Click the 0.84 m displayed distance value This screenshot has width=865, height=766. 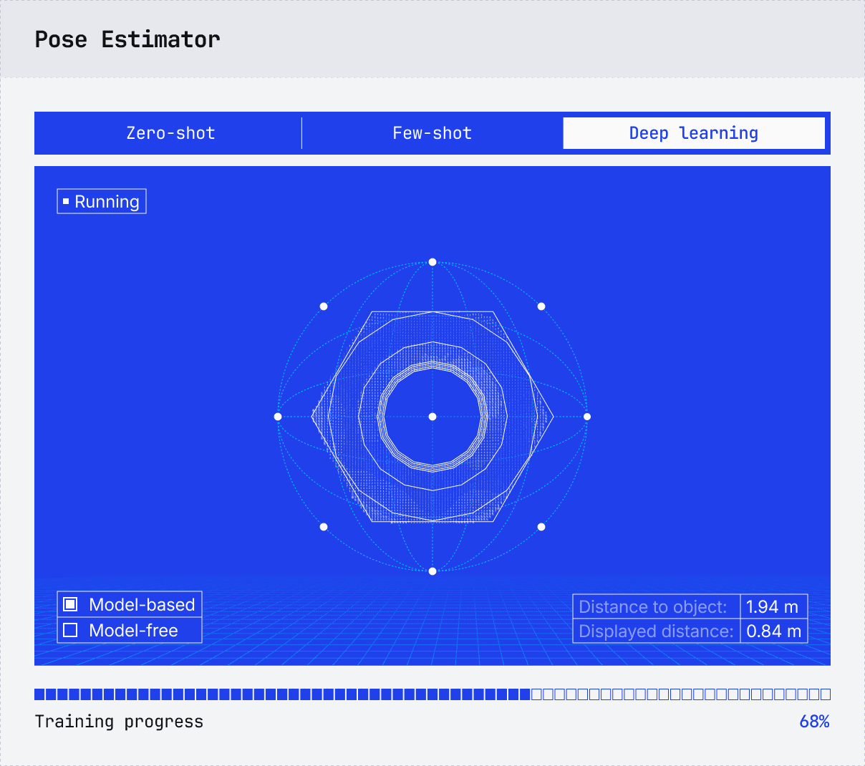773,631
